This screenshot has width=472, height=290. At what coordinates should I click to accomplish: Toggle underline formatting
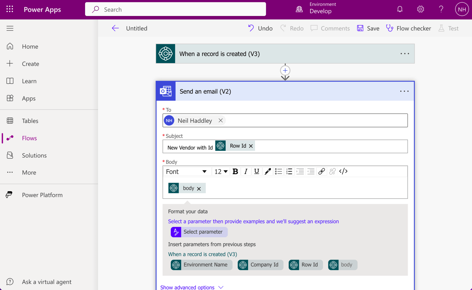256,171
